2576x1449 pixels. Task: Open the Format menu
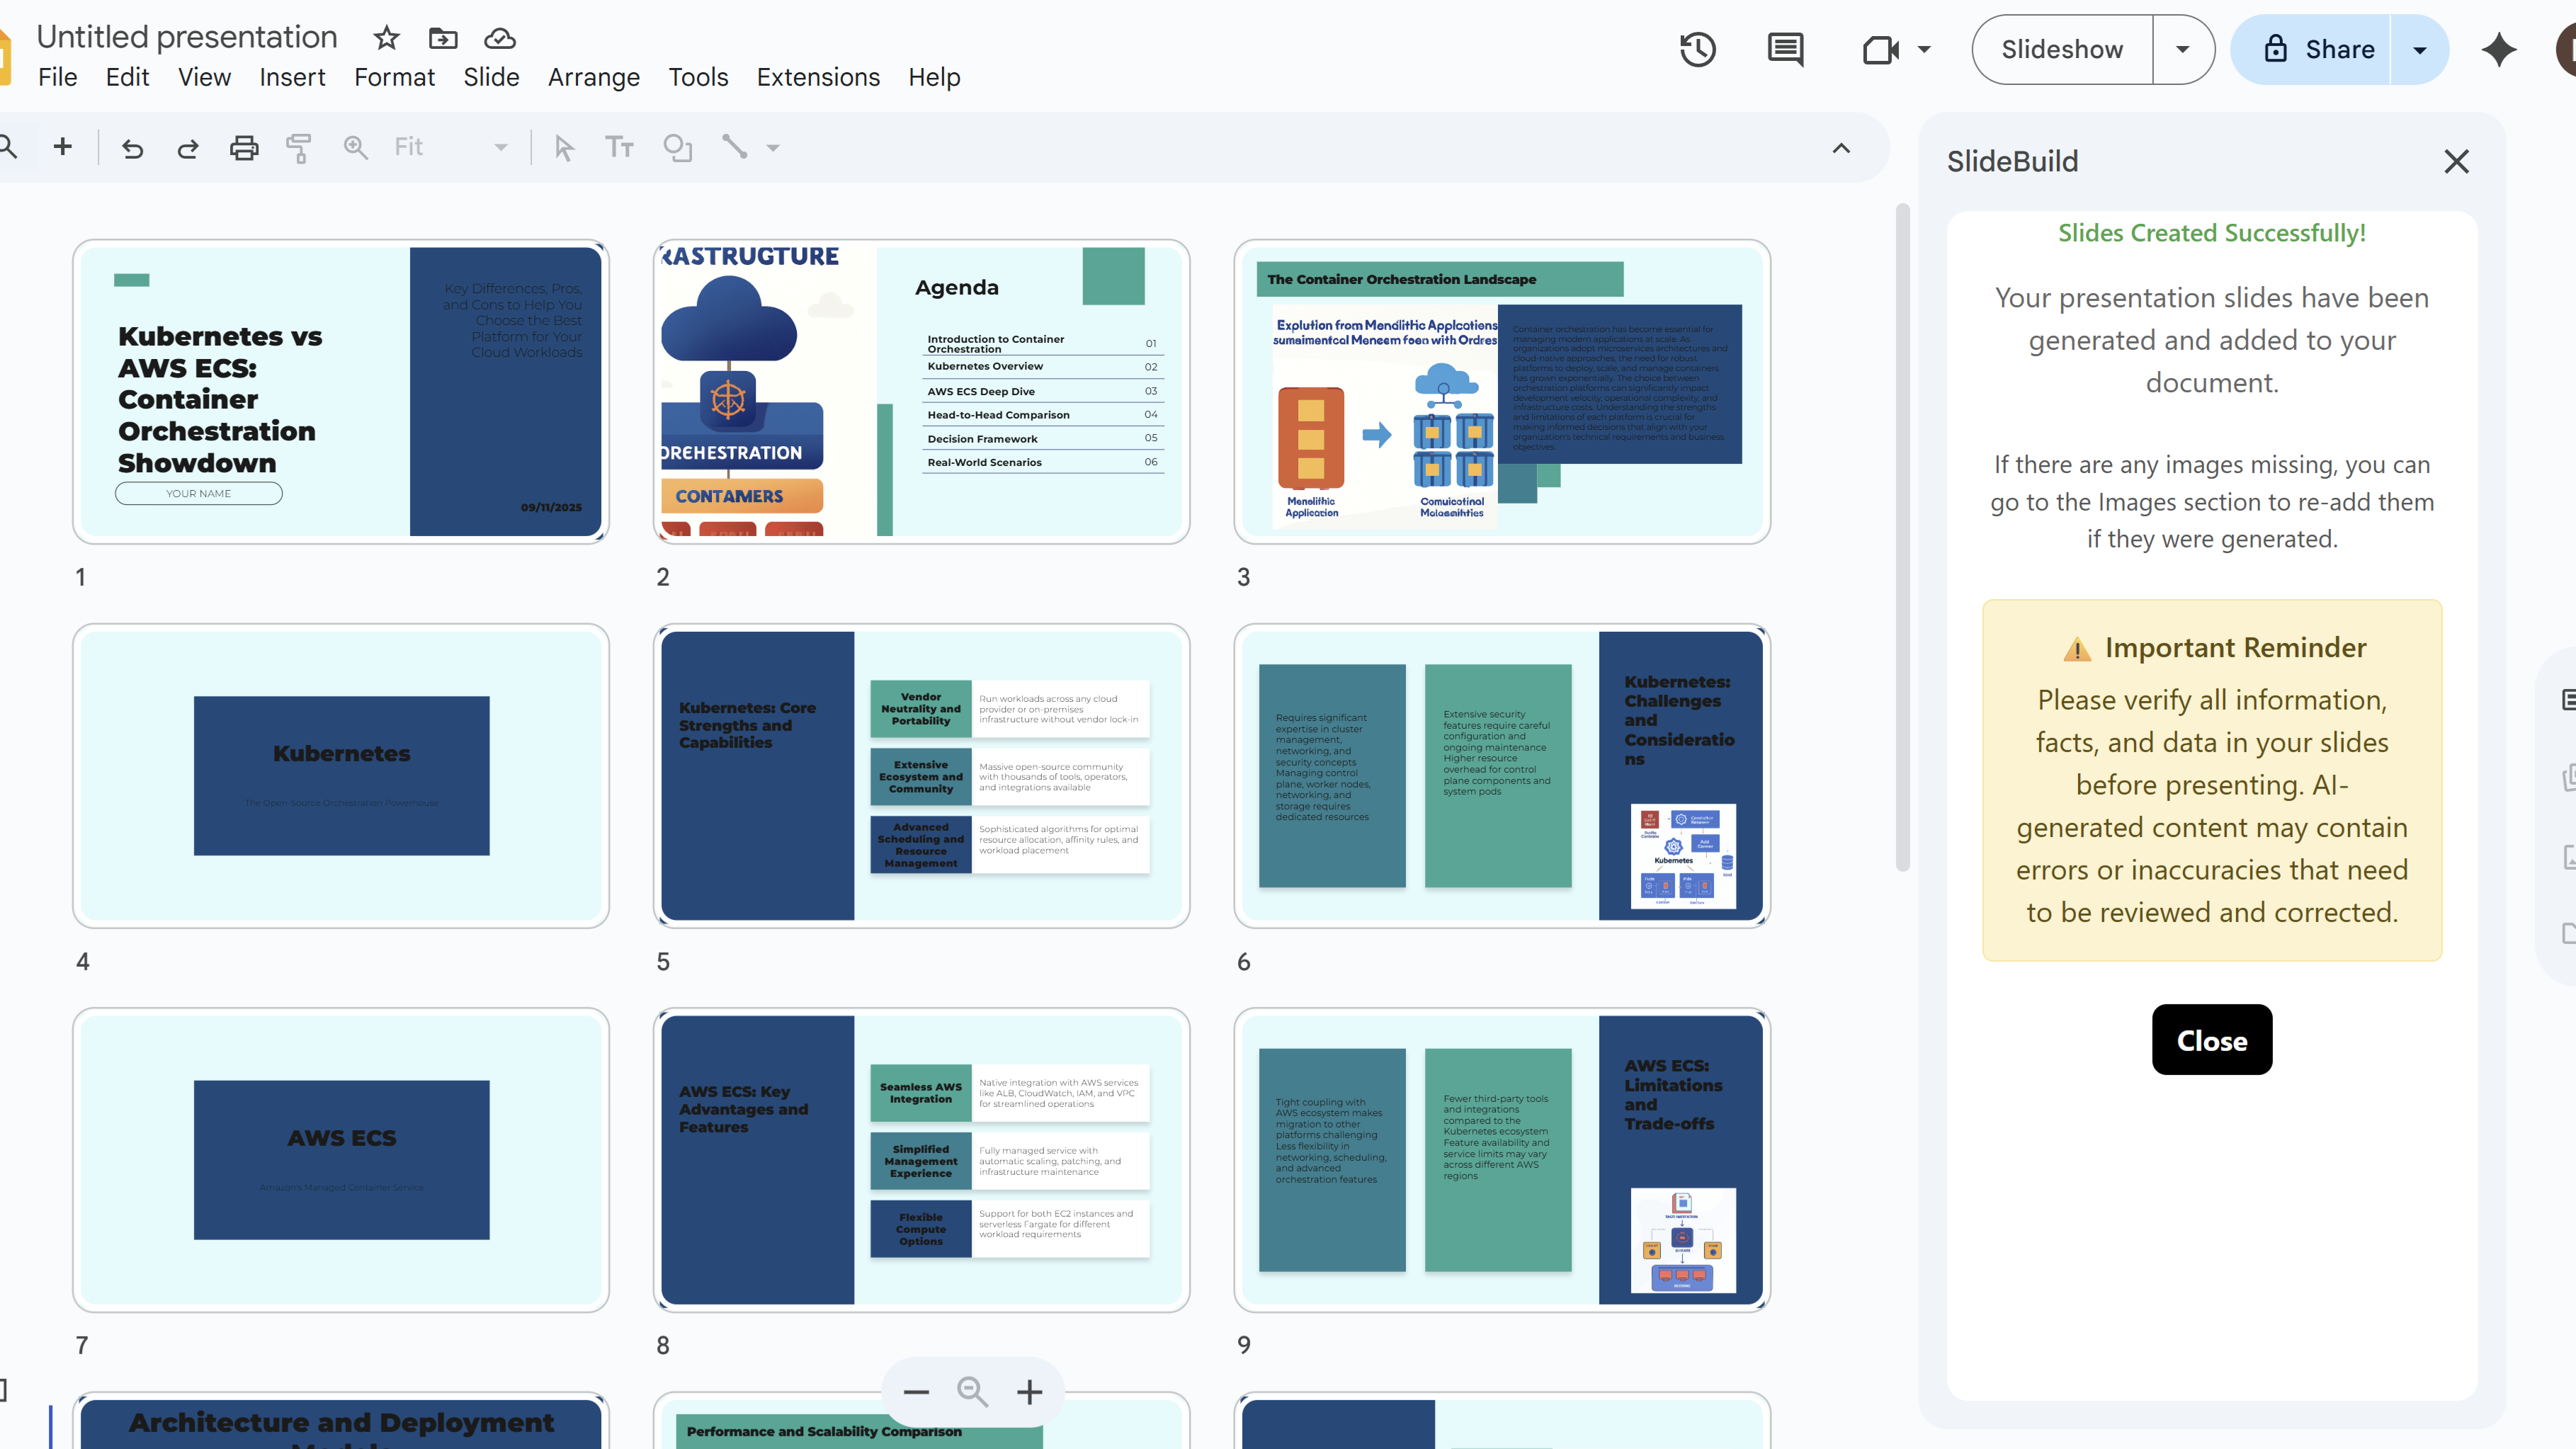click(394, 77)
